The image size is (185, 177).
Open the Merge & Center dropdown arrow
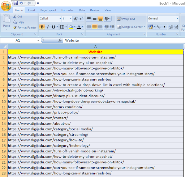coord(144,26)
